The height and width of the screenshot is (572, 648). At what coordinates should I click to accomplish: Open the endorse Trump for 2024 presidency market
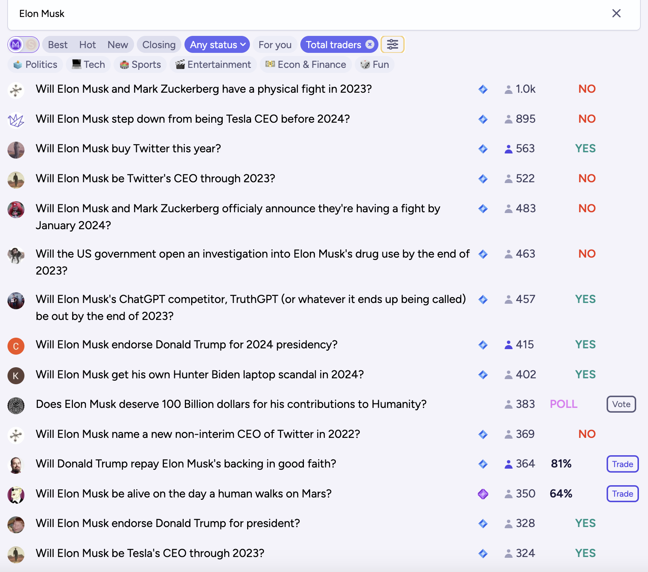click(187, 344)
